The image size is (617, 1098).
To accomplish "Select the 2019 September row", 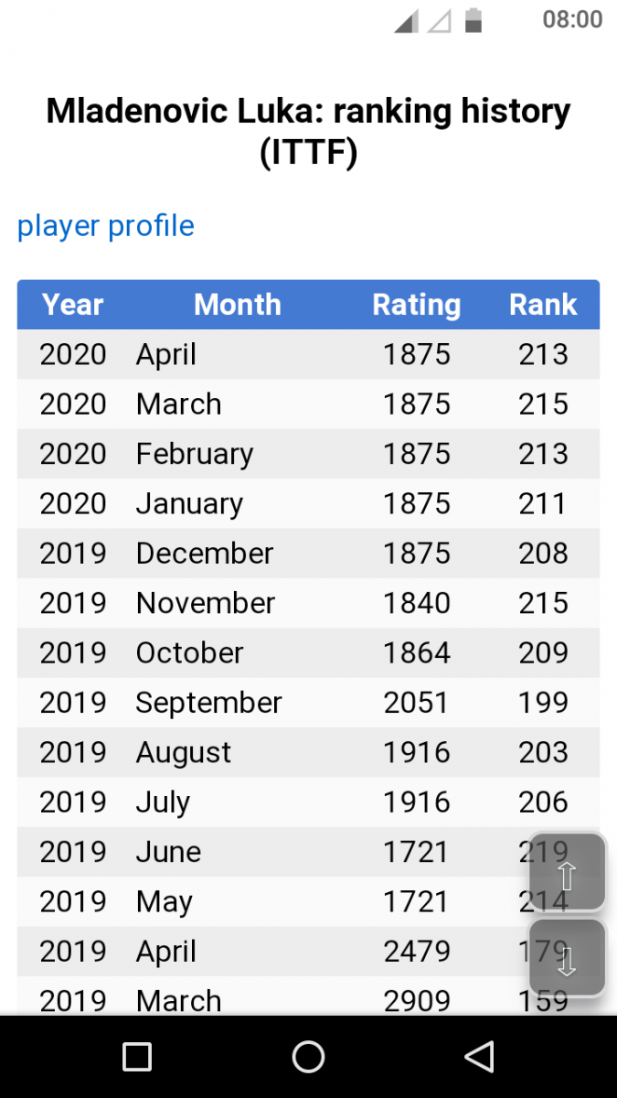I will [308, 703].
